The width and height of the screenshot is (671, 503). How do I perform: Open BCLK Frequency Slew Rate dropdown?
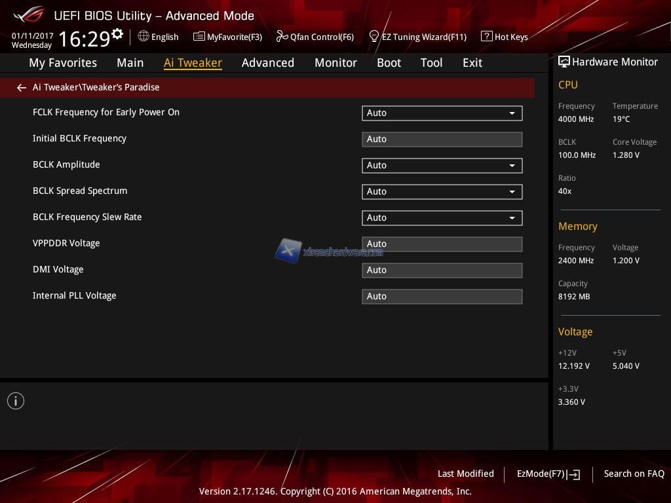coord(442,217)
